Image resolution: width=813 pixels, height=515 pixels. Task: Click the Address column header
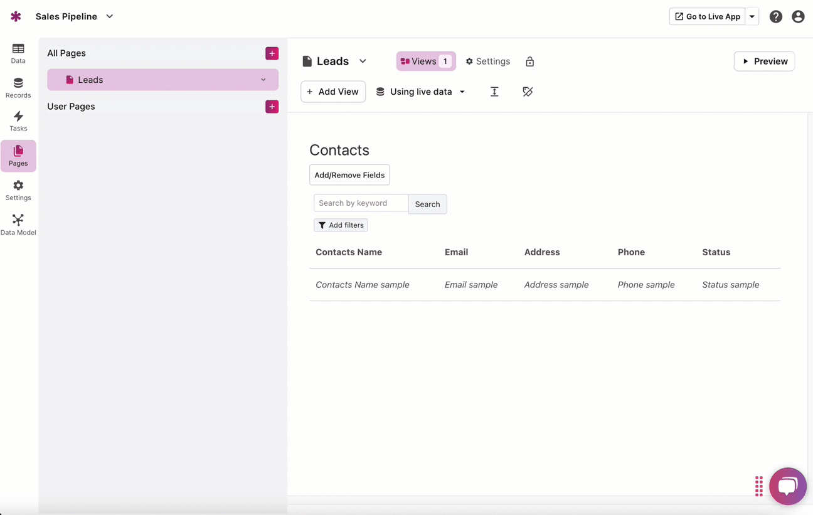542,252
